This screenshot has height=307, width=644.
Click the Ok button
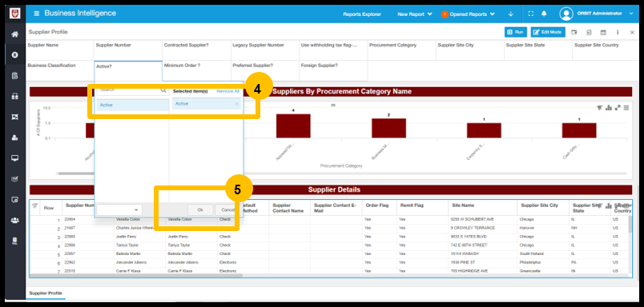200,209
